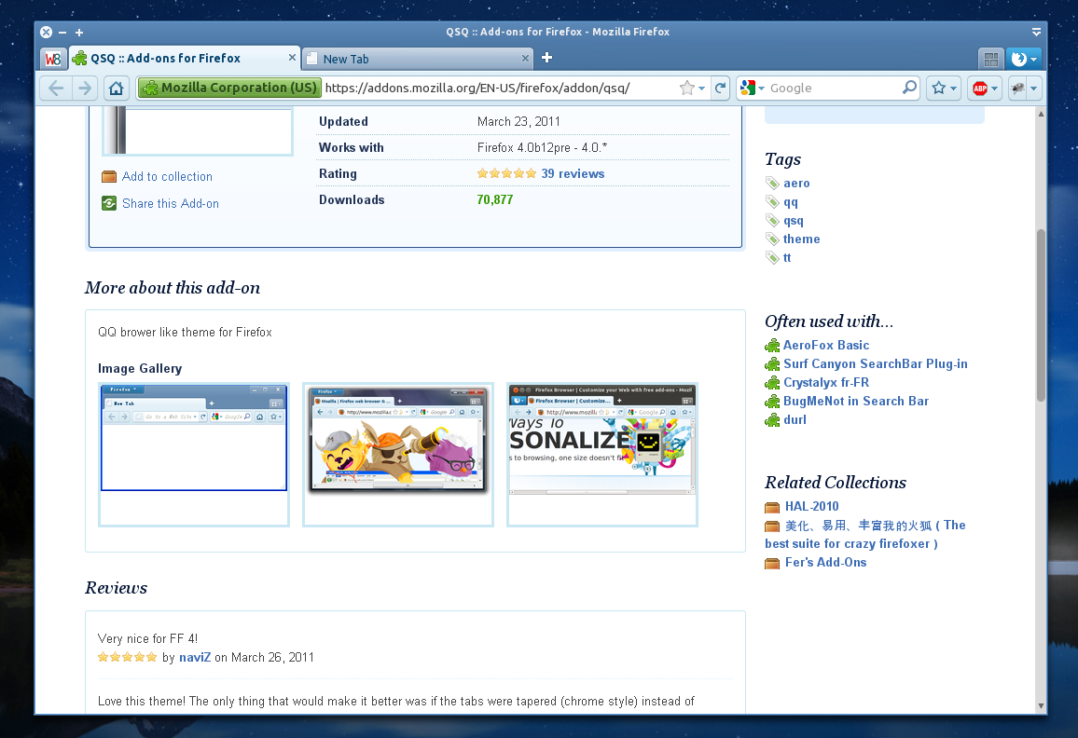Open the theme tag

coord(802,239)
